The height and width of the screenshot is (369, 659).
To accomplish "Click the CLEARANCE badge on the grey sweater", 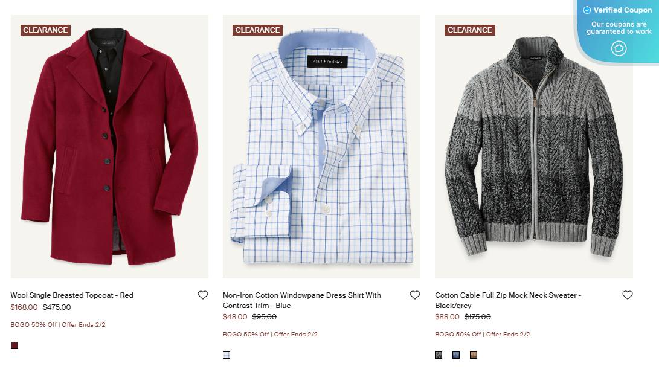I will click(469, 30).
